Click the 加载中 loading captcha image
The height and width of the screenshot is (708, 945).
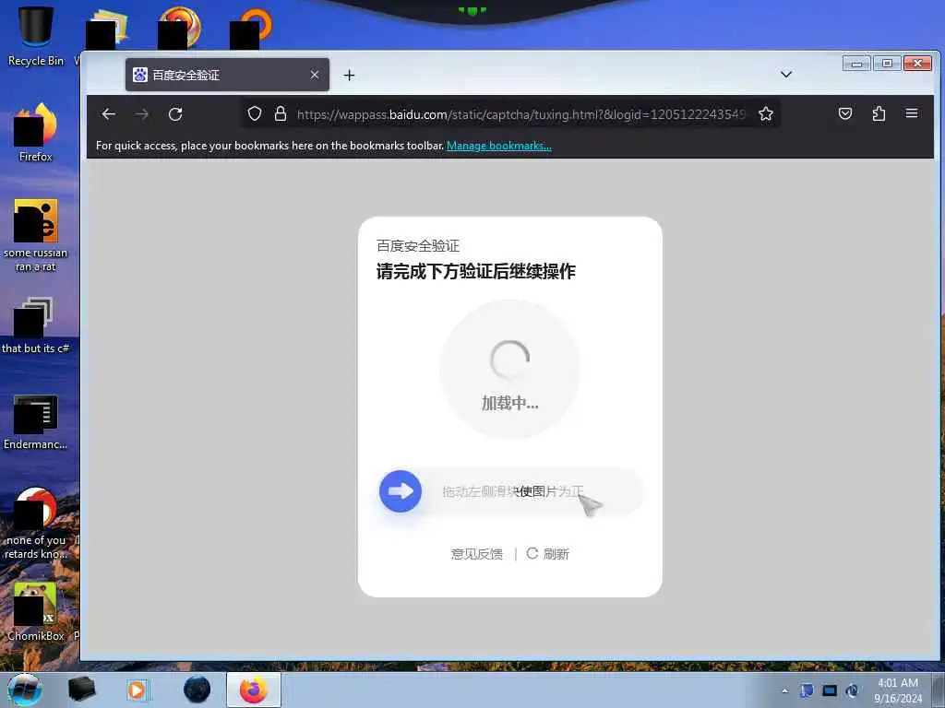[509, 369]
